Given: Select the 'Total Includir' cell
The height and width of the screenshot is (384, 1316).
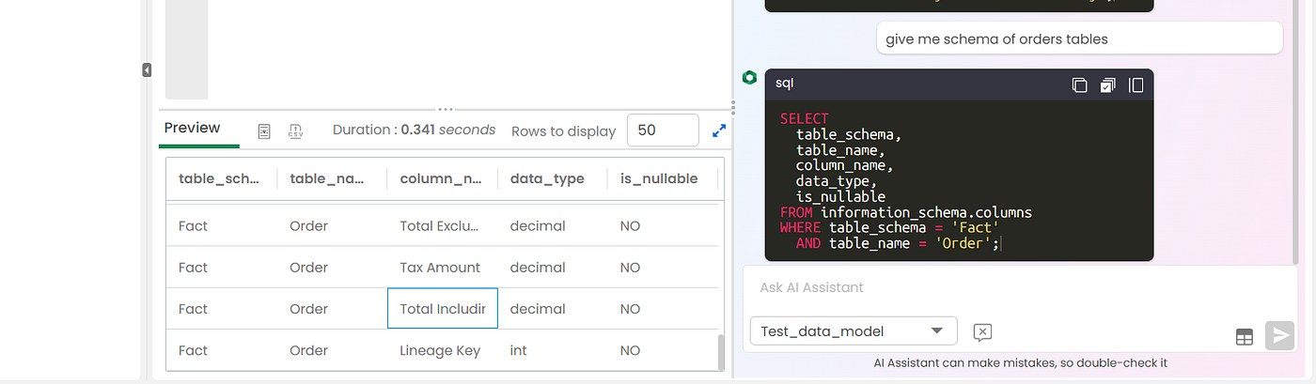Looking at the screenshot, I should 442,309.
